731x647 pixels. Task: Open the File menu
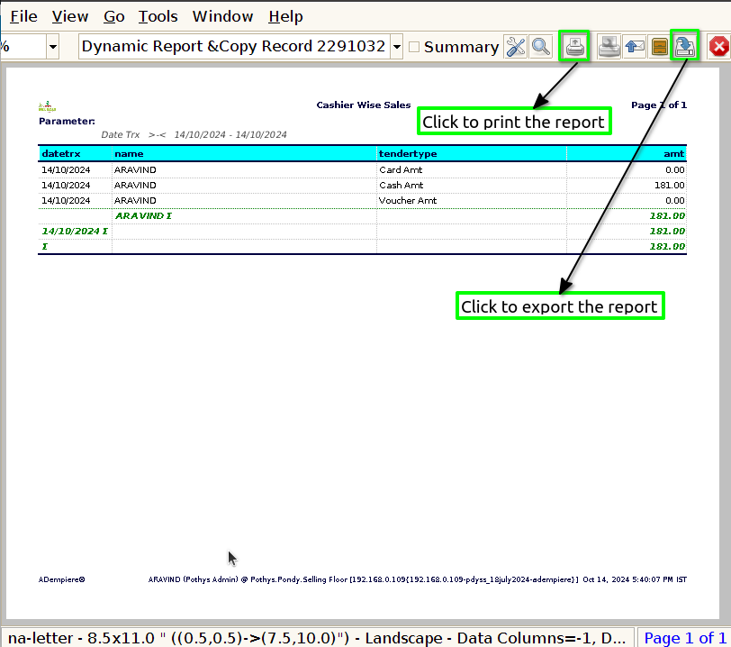[23, 16]
